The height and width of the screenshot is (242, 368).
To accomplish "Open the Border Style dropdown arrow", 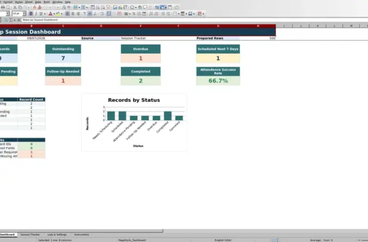I will click(x=186, y=14).
